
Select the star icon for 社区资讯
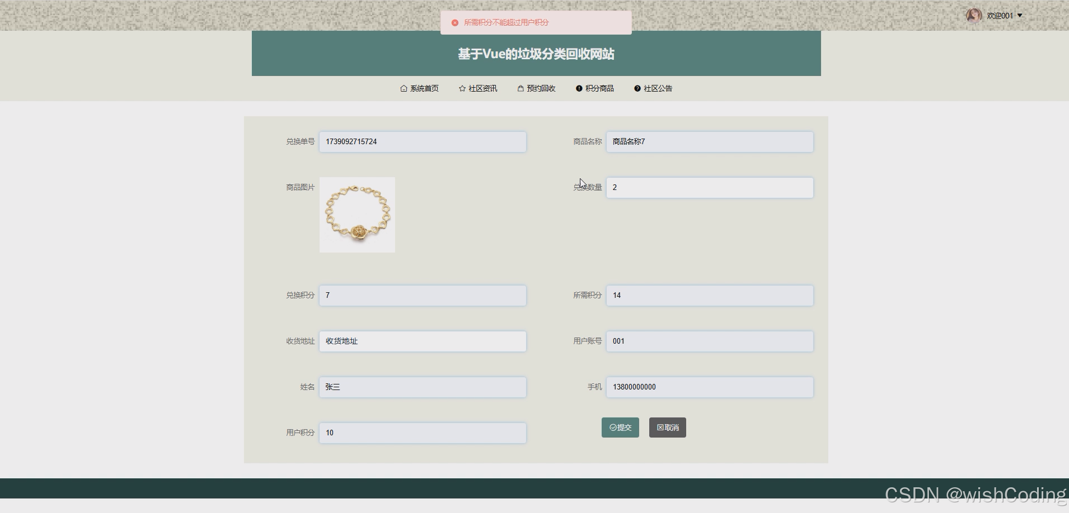pos(462,88)
